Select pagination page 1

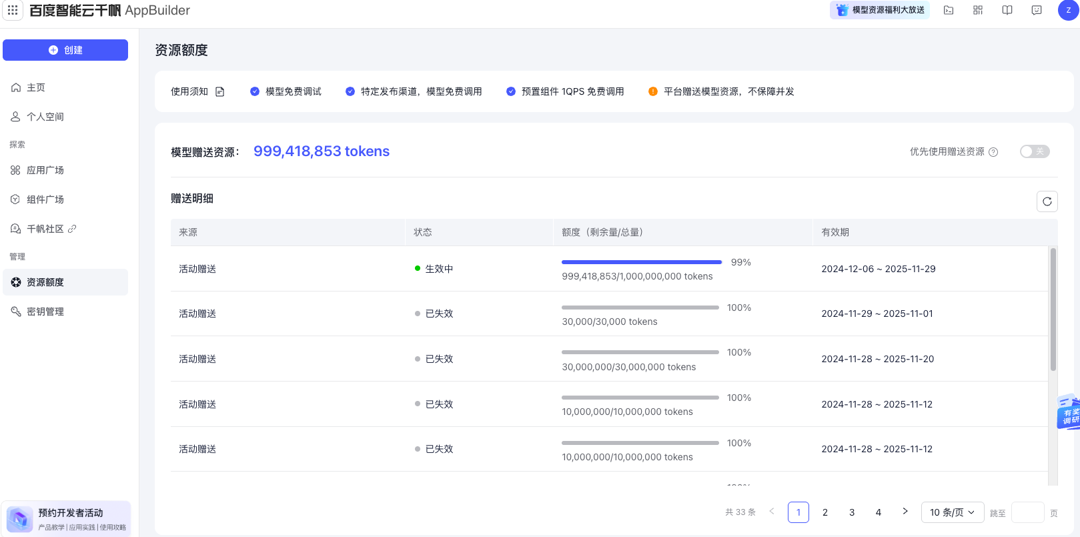click(x=798, y=512)
